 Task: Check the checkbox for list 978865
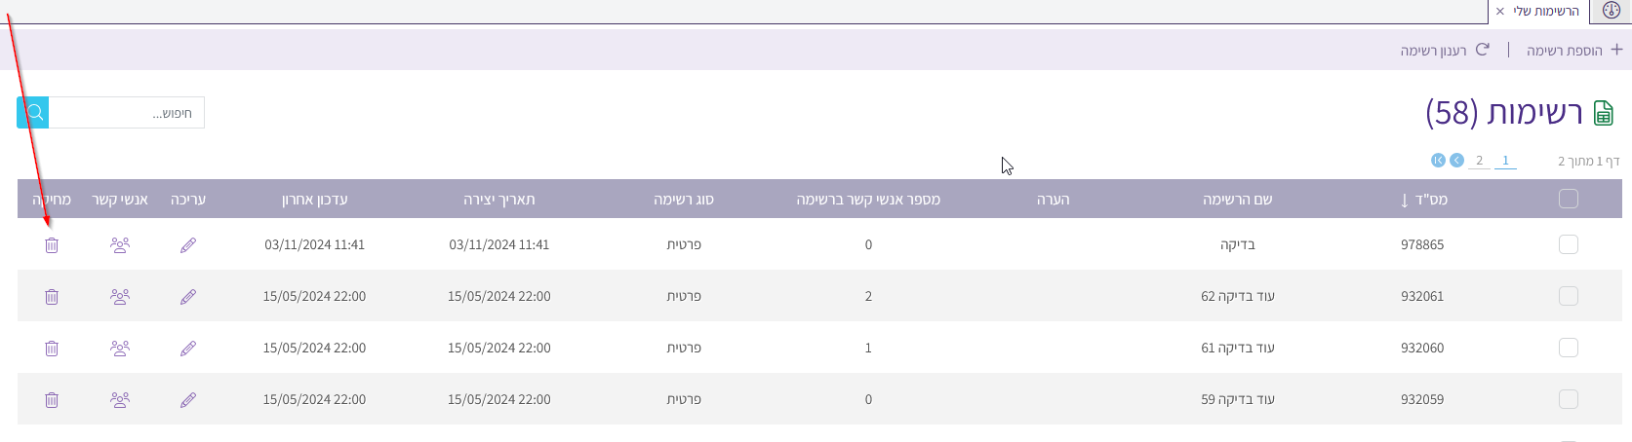(1568, 245)
